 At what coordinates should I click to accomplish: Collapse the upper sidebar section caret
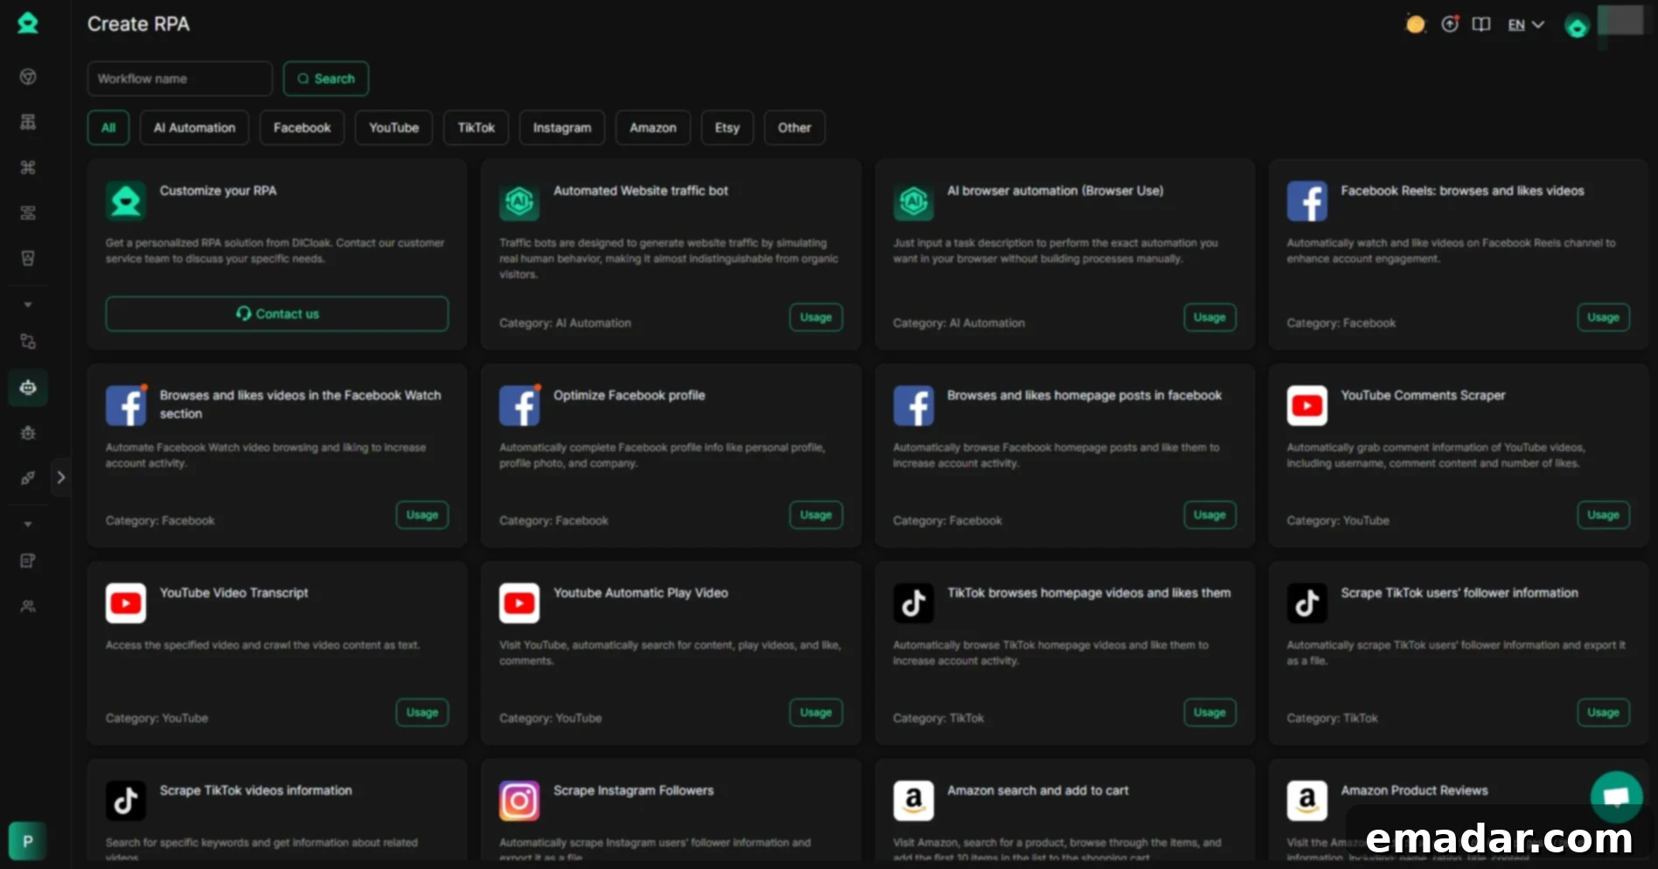tap(28, 304)
